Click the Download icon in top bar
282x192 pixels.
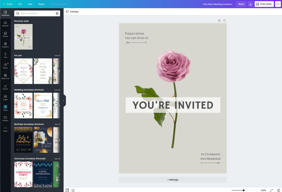250,4
